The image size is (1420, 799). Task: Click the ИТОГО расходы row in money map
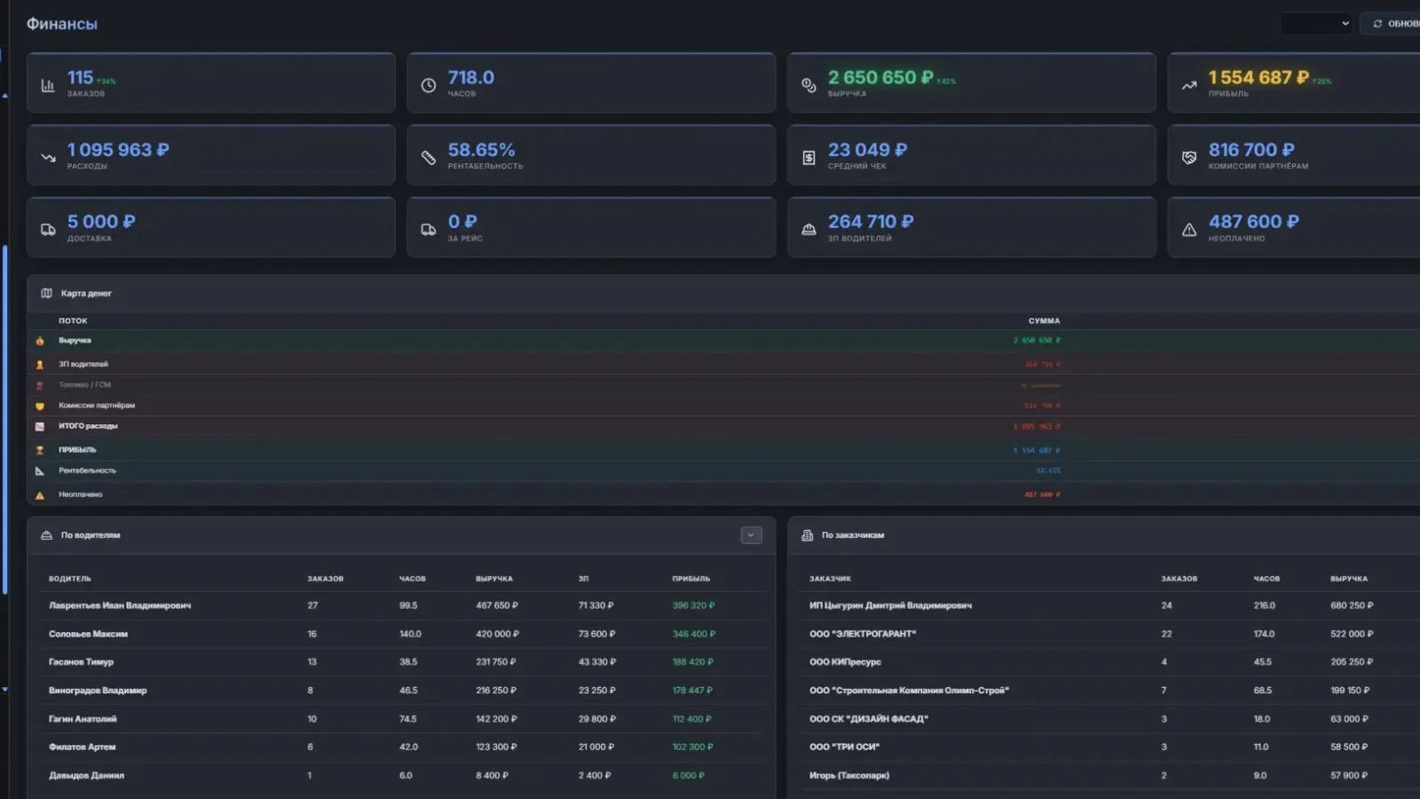(x=723, y=426)
